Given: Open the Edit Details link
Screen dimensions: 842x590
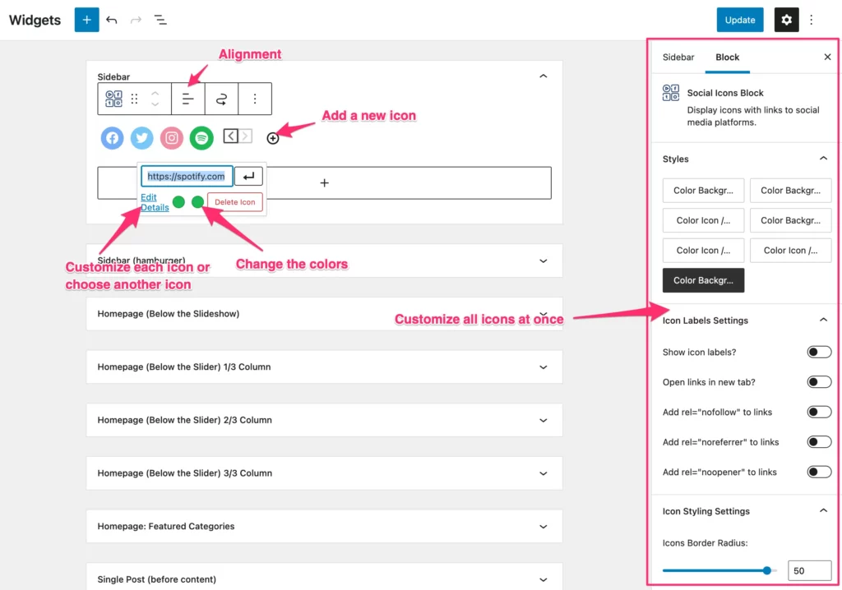Looking at the screenshot, I should coord(154,202).
